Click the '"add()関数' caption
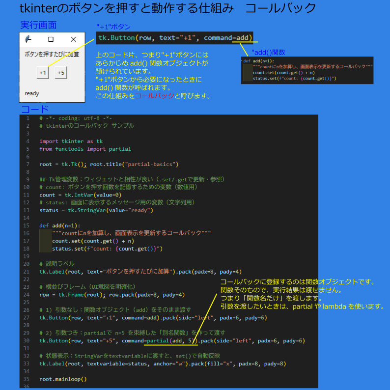 [x=268, y=53]
